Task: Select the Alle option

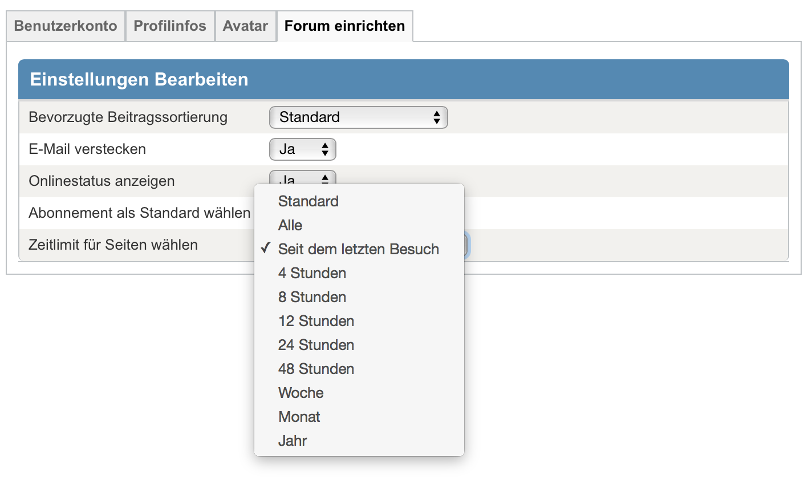Action: [290, 225]
